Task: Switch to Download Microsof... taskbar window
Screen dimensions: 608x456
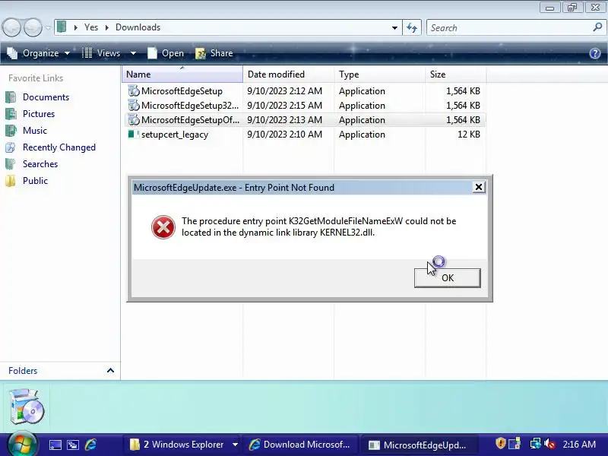Action: click(x=299, y=445)
